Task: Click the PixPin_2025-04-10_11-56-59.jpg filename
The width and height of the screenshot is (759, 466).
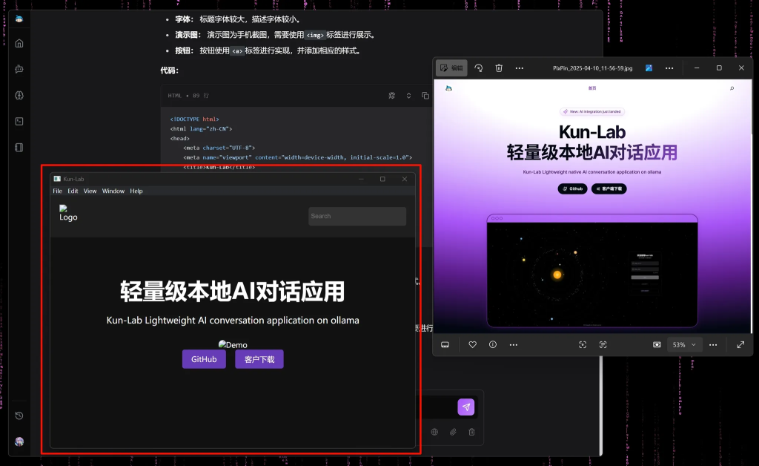Action: [x=592, y=68]
